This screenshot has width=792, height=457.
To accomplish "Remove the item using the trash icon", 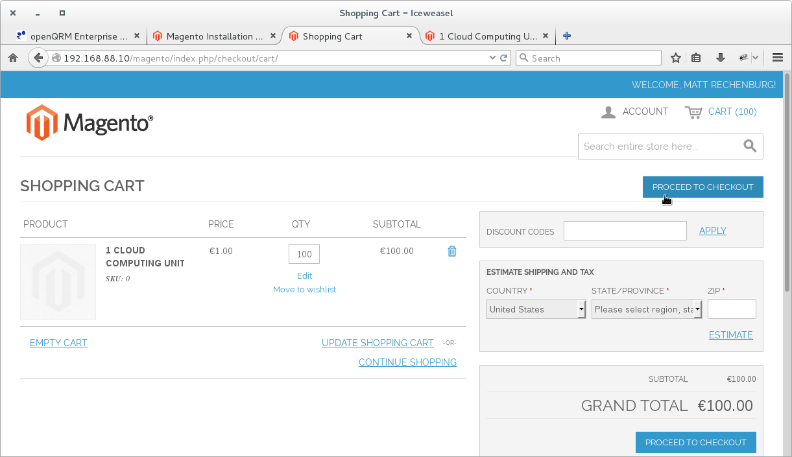I will pyautogui.click(x=452, y=251).
